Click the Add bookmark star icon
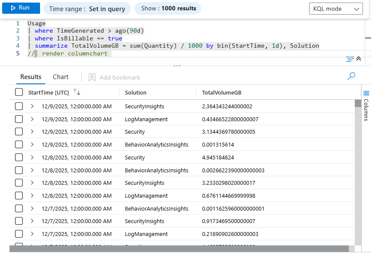Viewport: 372px width, 257px height. tap(92, 77)
